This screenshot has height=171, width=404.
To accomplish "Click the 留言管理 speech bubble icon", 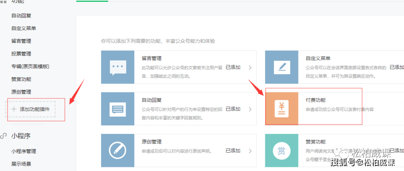I will coord(118,67).
